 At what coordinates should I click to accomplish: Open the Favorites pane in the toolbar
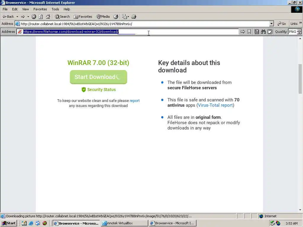point(83,17)
